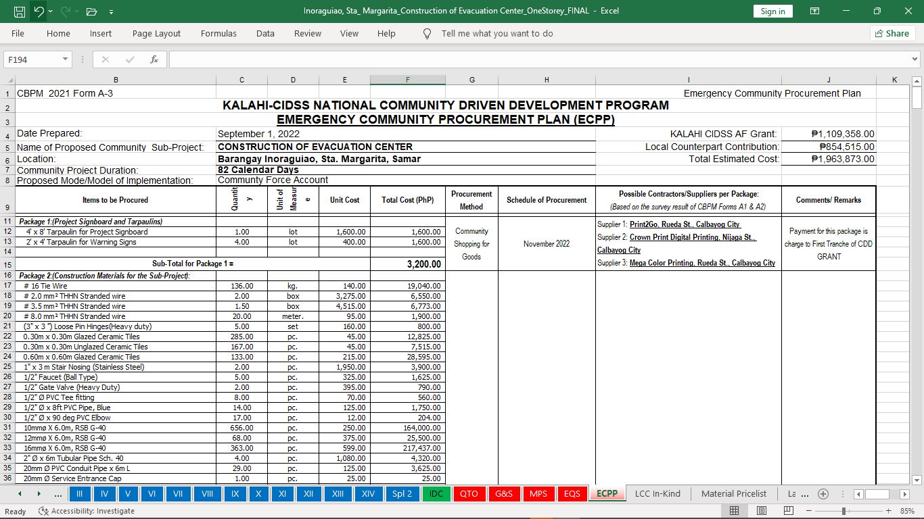Redo the last undone action
The height and width of the screenshot is (519, 924).
click(x=66, y=11)
